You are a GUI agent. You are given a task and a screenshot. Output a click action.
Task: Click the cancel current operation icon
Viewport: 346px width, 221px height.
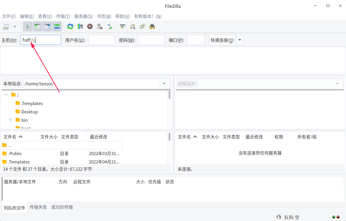[90, 26]
